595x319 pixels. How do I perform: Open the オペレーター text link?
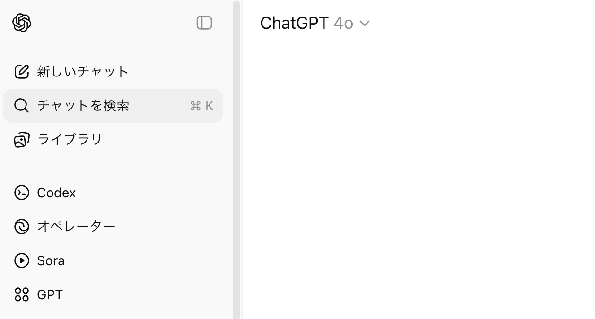(76, 227)
